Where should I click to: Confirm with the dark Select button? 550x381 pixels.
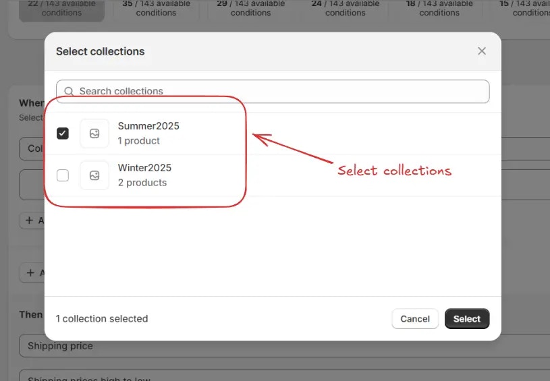467,318
